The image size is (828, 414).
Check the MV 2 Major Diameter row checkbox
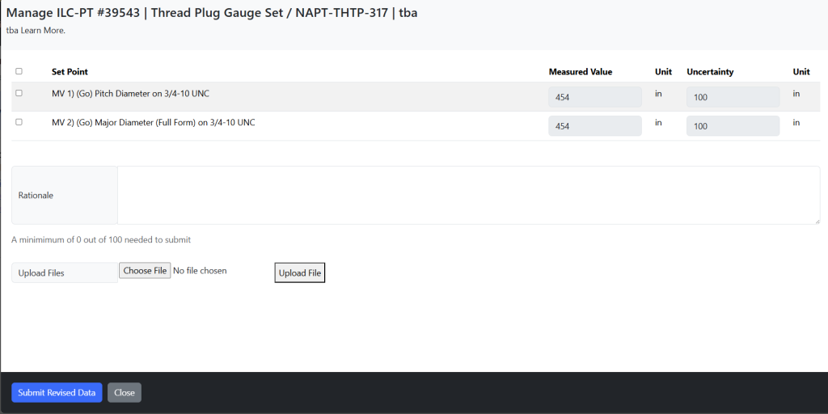19,122
